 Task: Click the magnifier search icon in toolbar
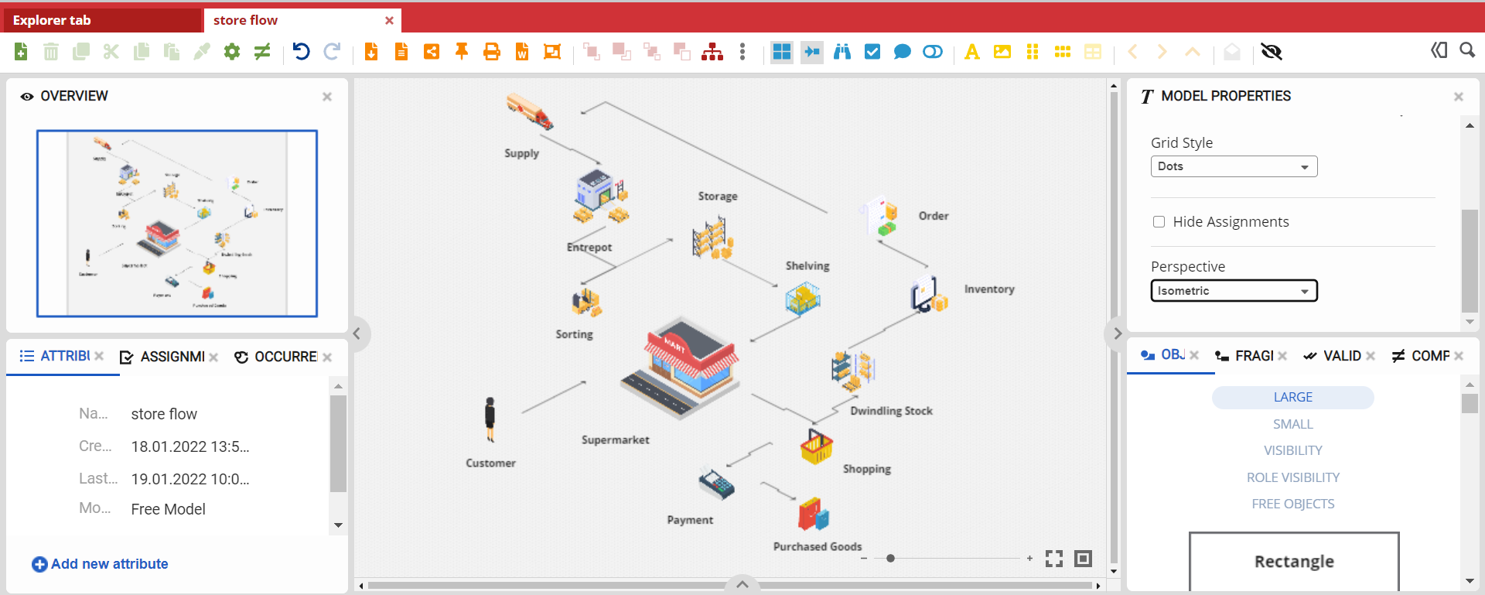tap(1467, 50)
